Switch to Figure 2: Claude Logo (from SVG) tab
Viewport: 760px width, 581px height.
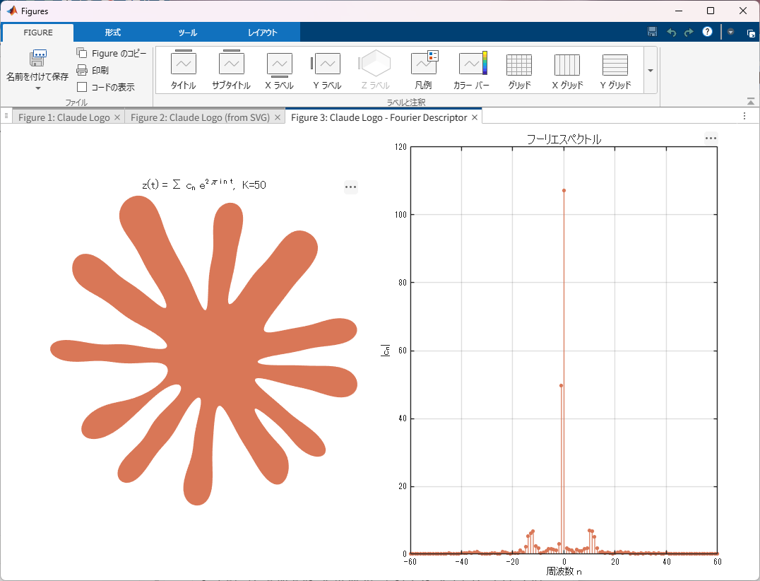200,117
